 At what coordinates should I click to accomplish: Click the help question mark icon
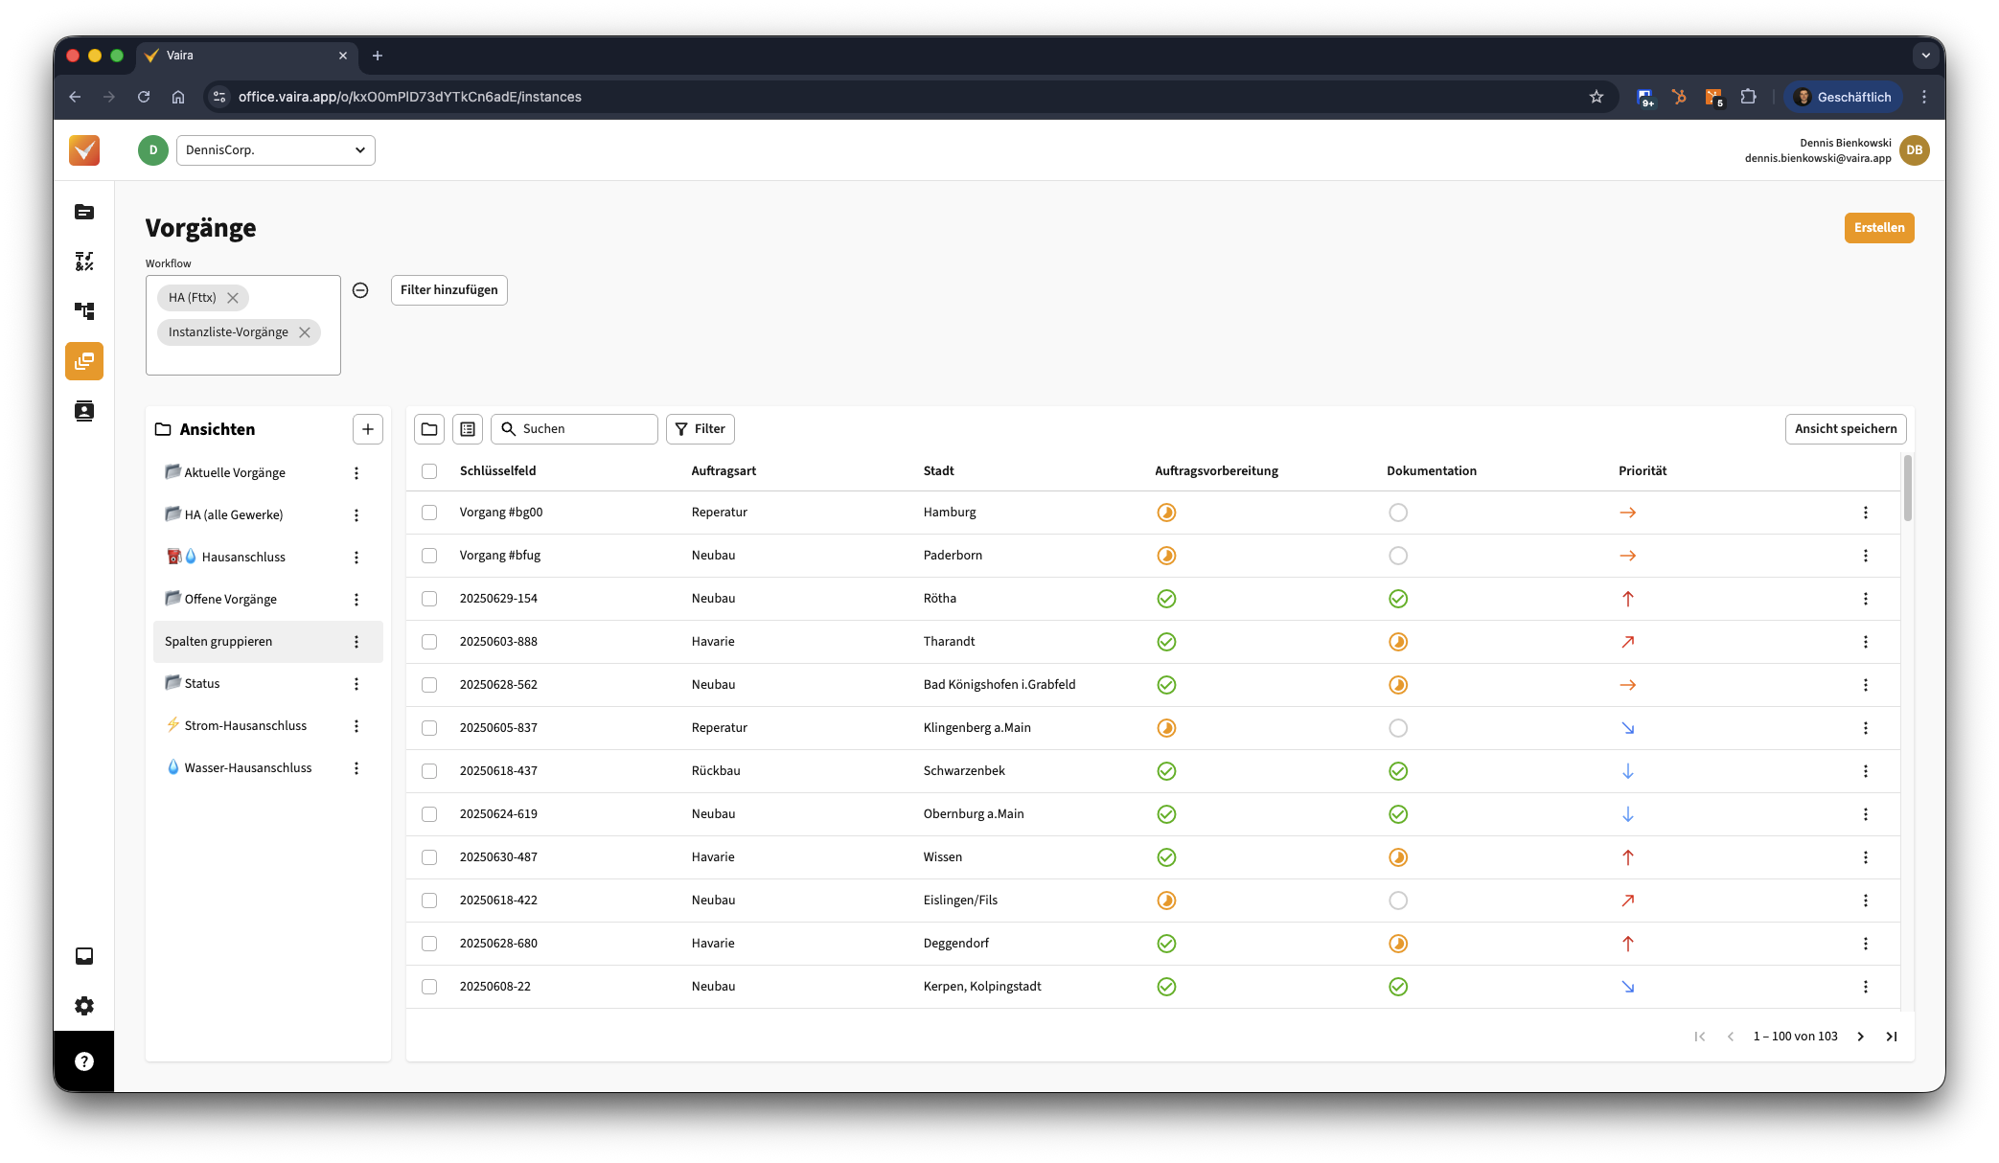tap(84, 1061)
